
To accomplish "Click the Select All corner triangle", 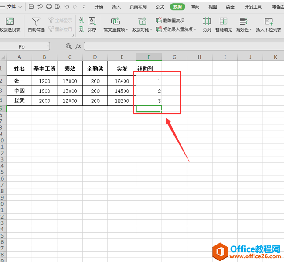I will click(3, 57).
